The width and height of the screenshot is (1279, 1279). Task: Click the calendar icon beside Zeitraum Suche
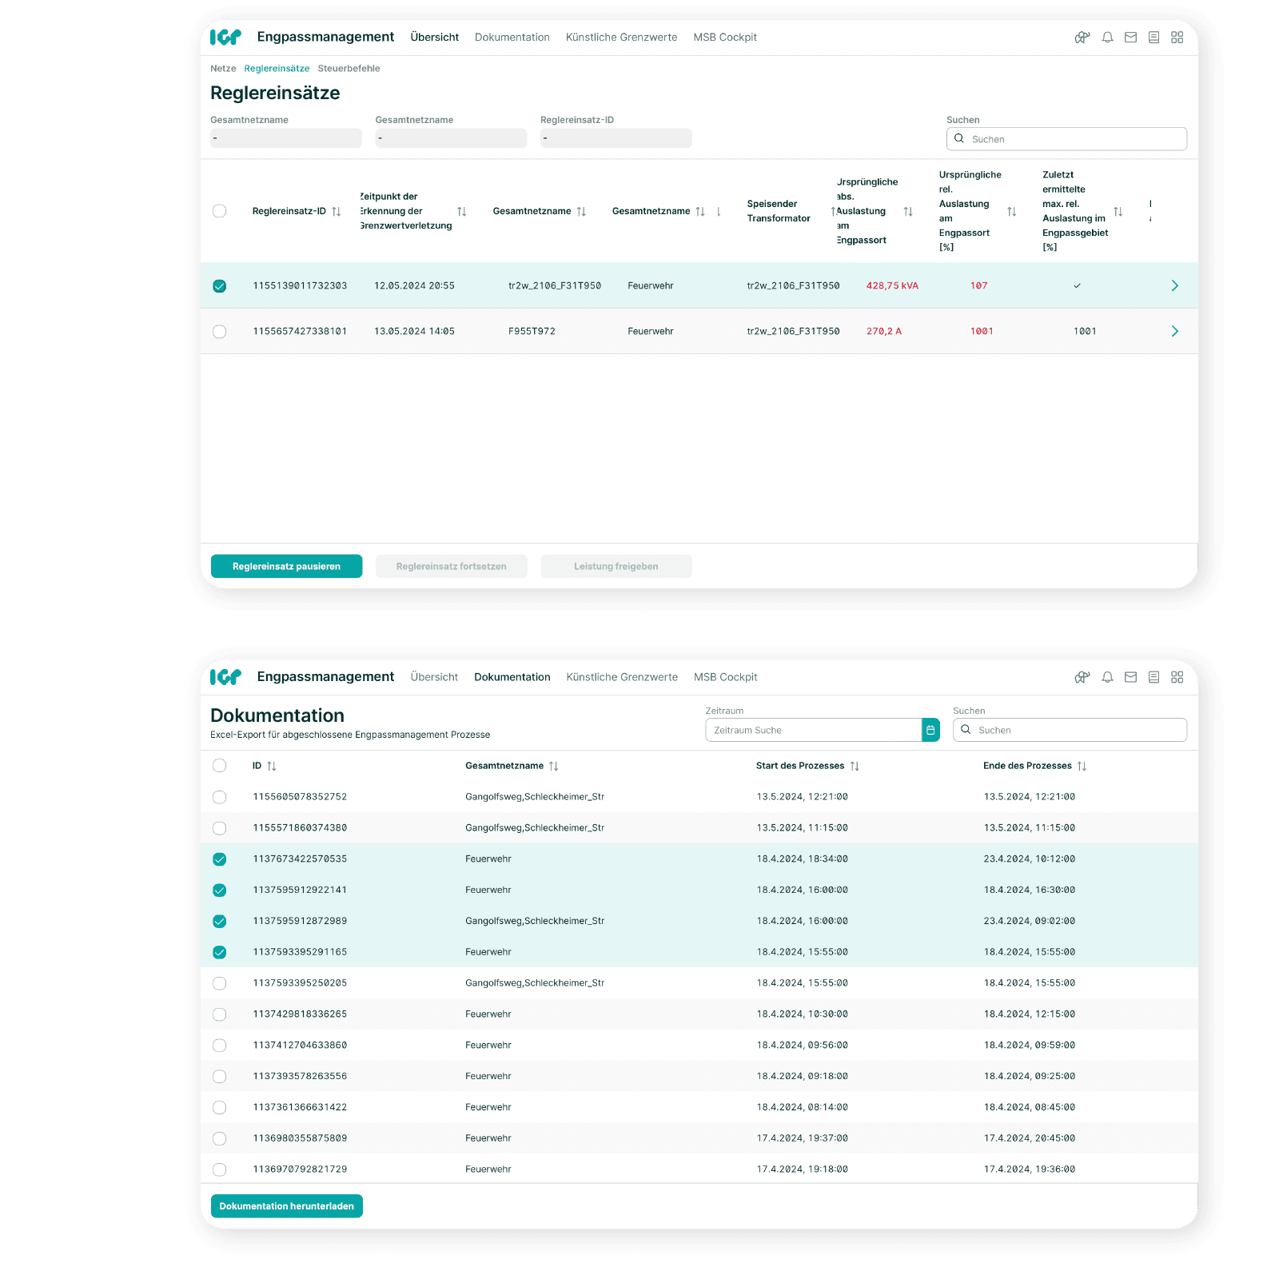click(930, 730)
